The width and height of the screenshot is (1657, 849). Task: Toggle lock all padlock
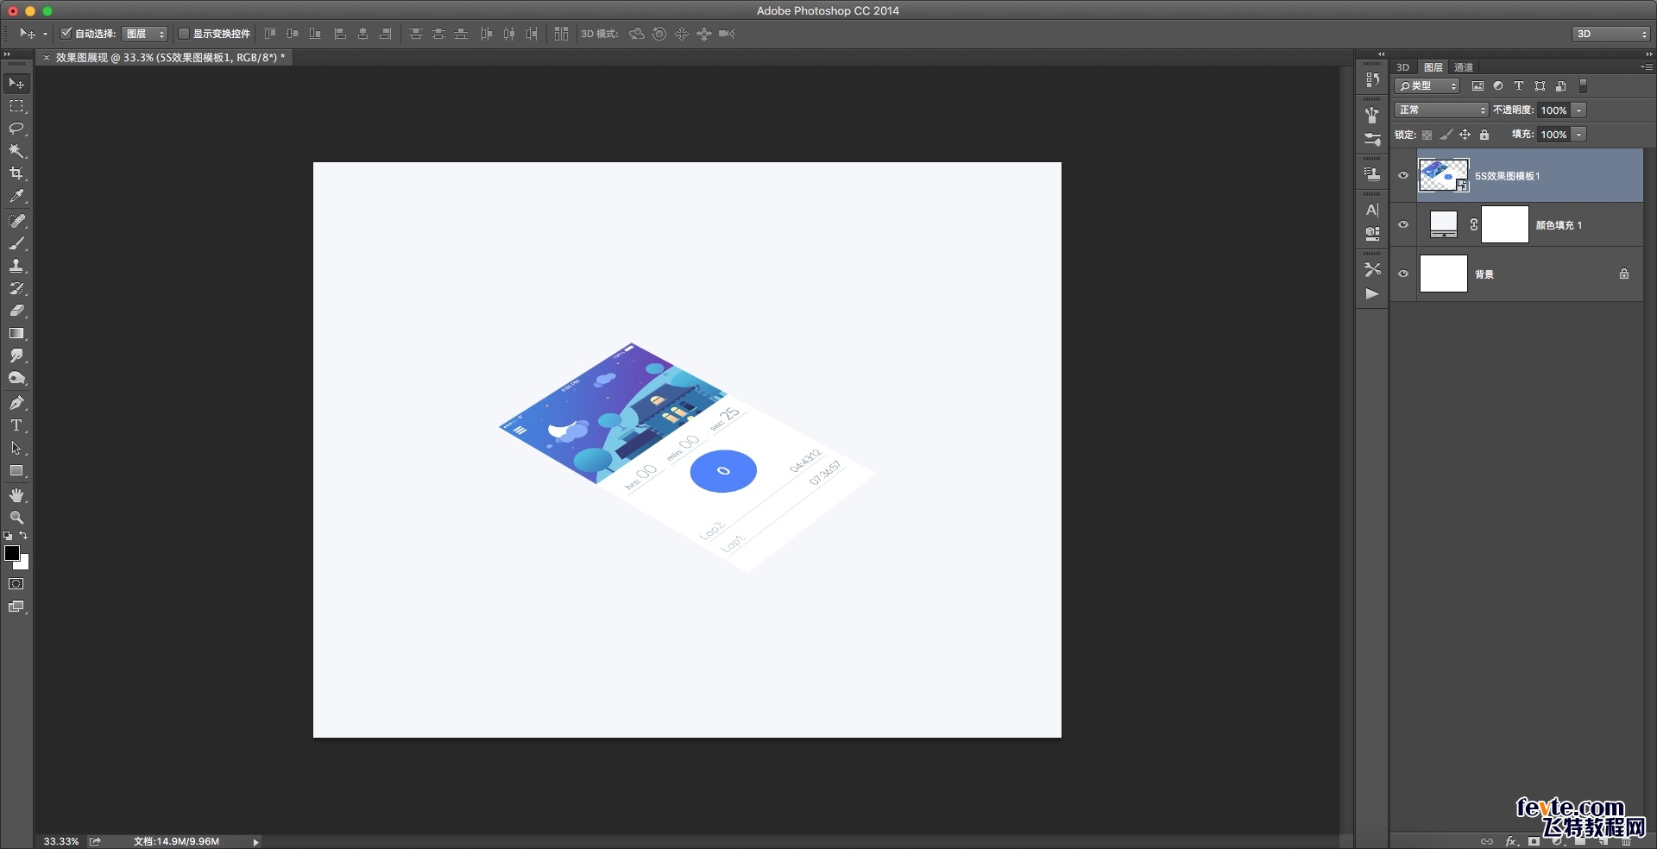pyautogui.click(x=1484, y=135)
